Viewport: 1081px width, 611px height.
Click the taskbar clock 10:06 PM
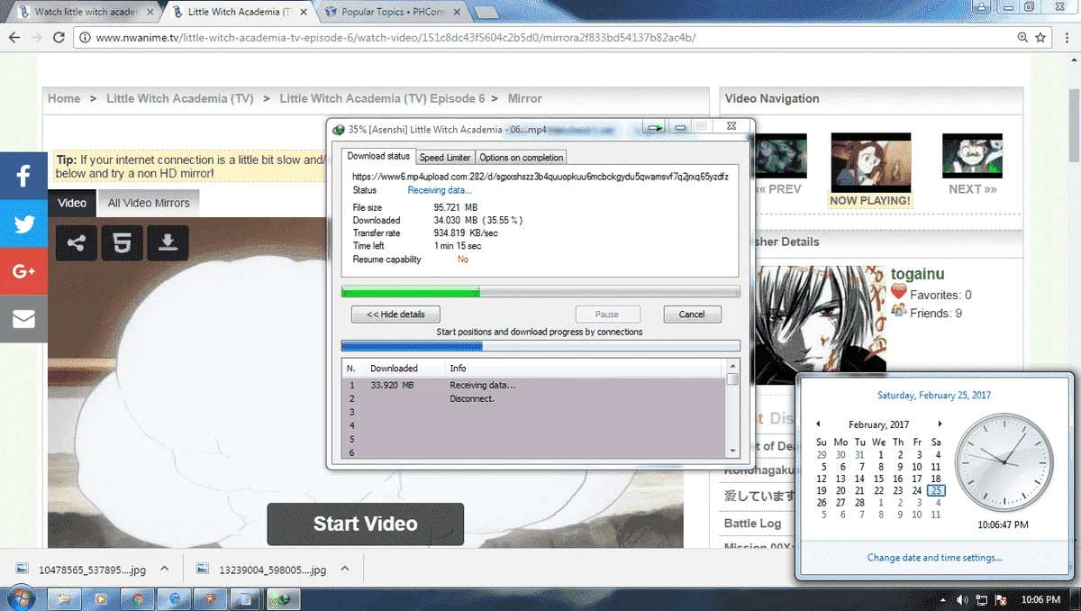click(x=1041, y=599)
